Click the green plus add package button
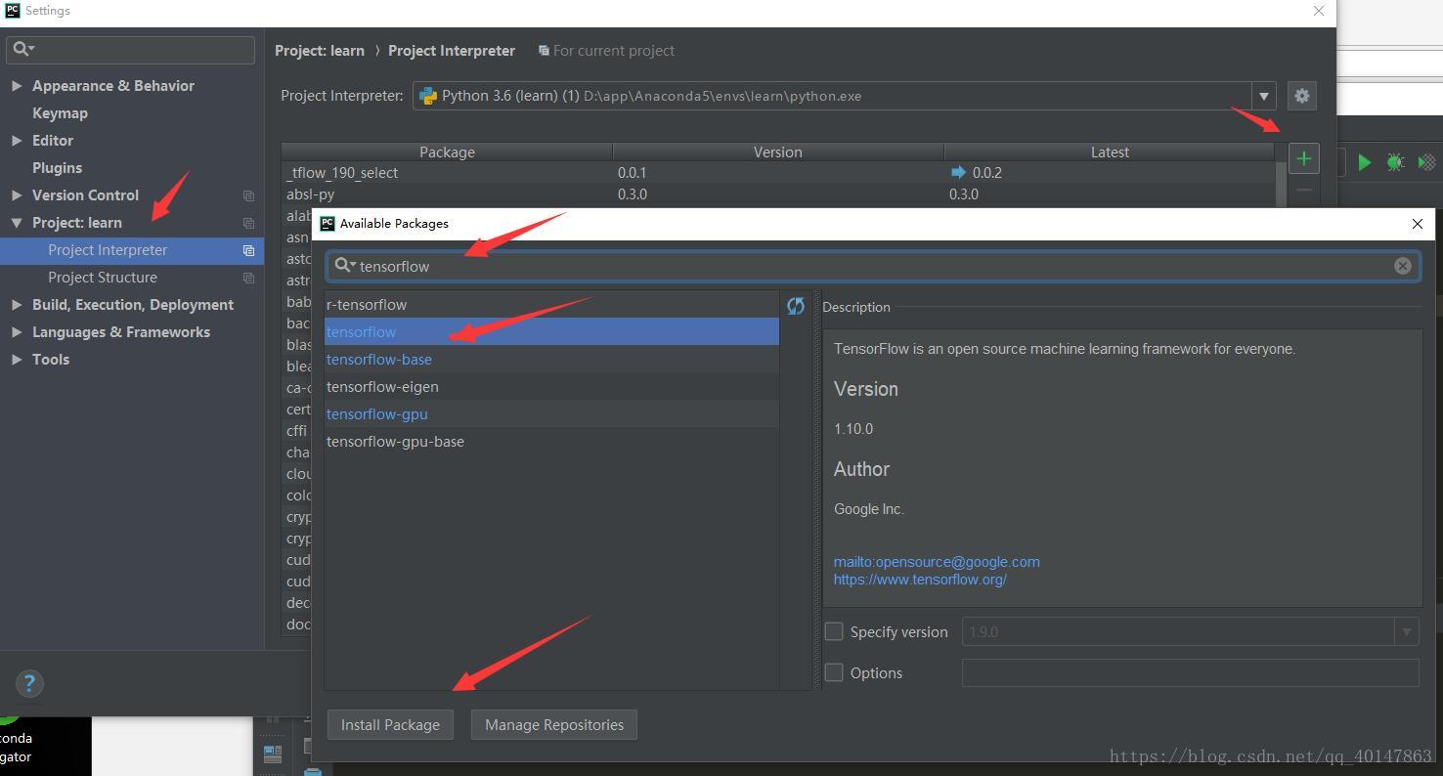1443x776 pixels. click(x=1303, y=158)
